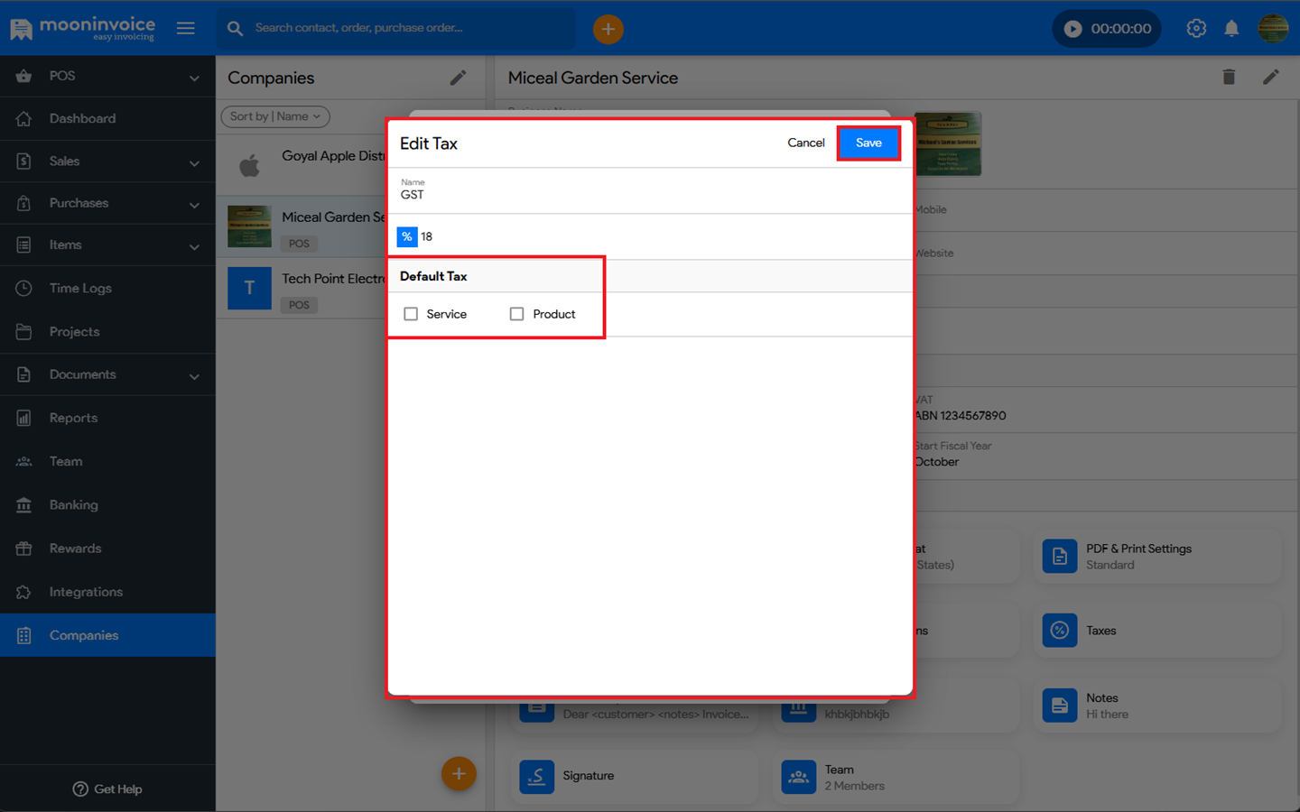Image resolution: width=1300 pixels, height=812 pixels.
Task: Expand the Sales menu chevron
Action: 194,162
